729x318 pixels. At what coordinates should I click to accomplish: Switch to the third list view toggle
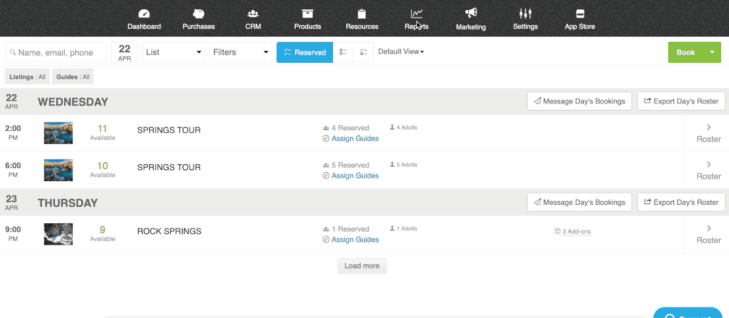click(x=364, y=52)
